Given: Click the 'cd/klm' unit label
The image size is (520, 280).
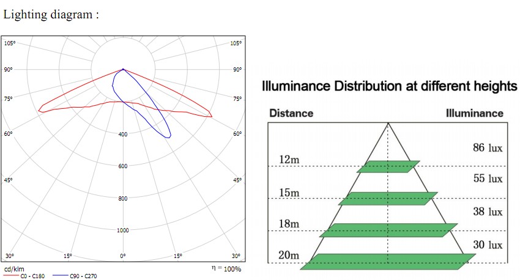Looking at the screenshot, I should [x=14, y=269].
